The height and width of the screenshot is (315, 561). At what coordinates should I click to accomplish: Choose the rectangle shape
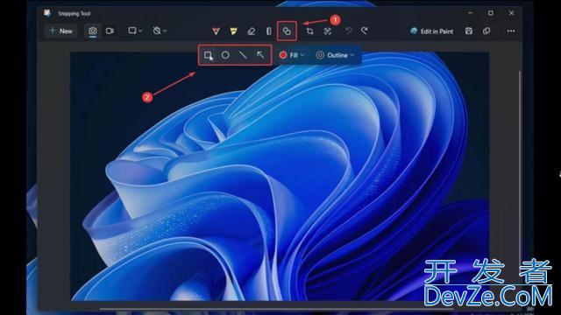tap(209, 55)
